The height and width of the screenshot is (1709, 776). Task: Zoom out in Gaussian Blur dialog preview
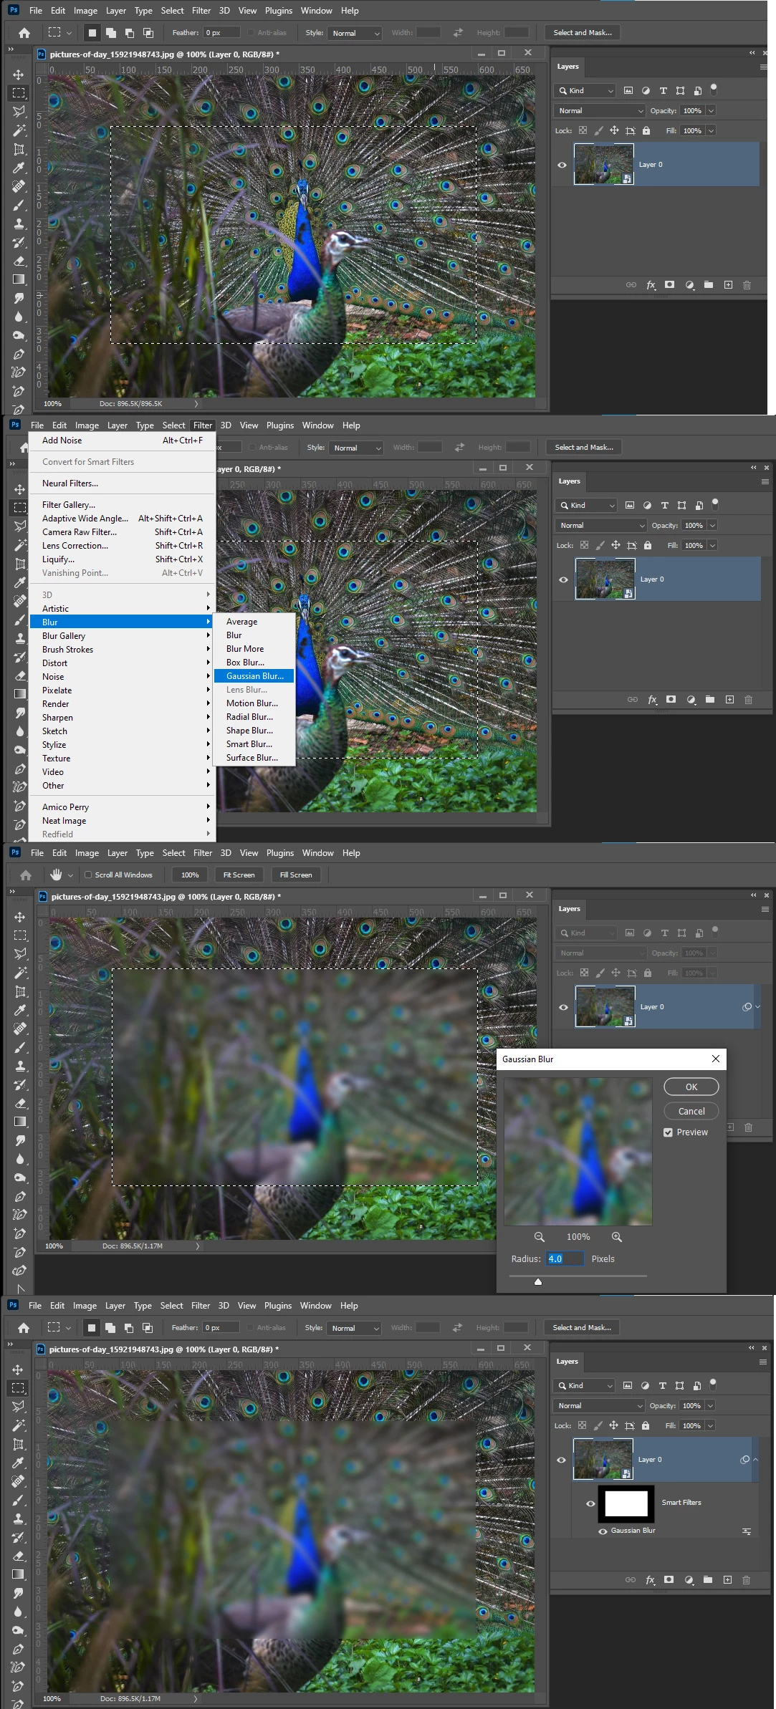(540, 1237)
